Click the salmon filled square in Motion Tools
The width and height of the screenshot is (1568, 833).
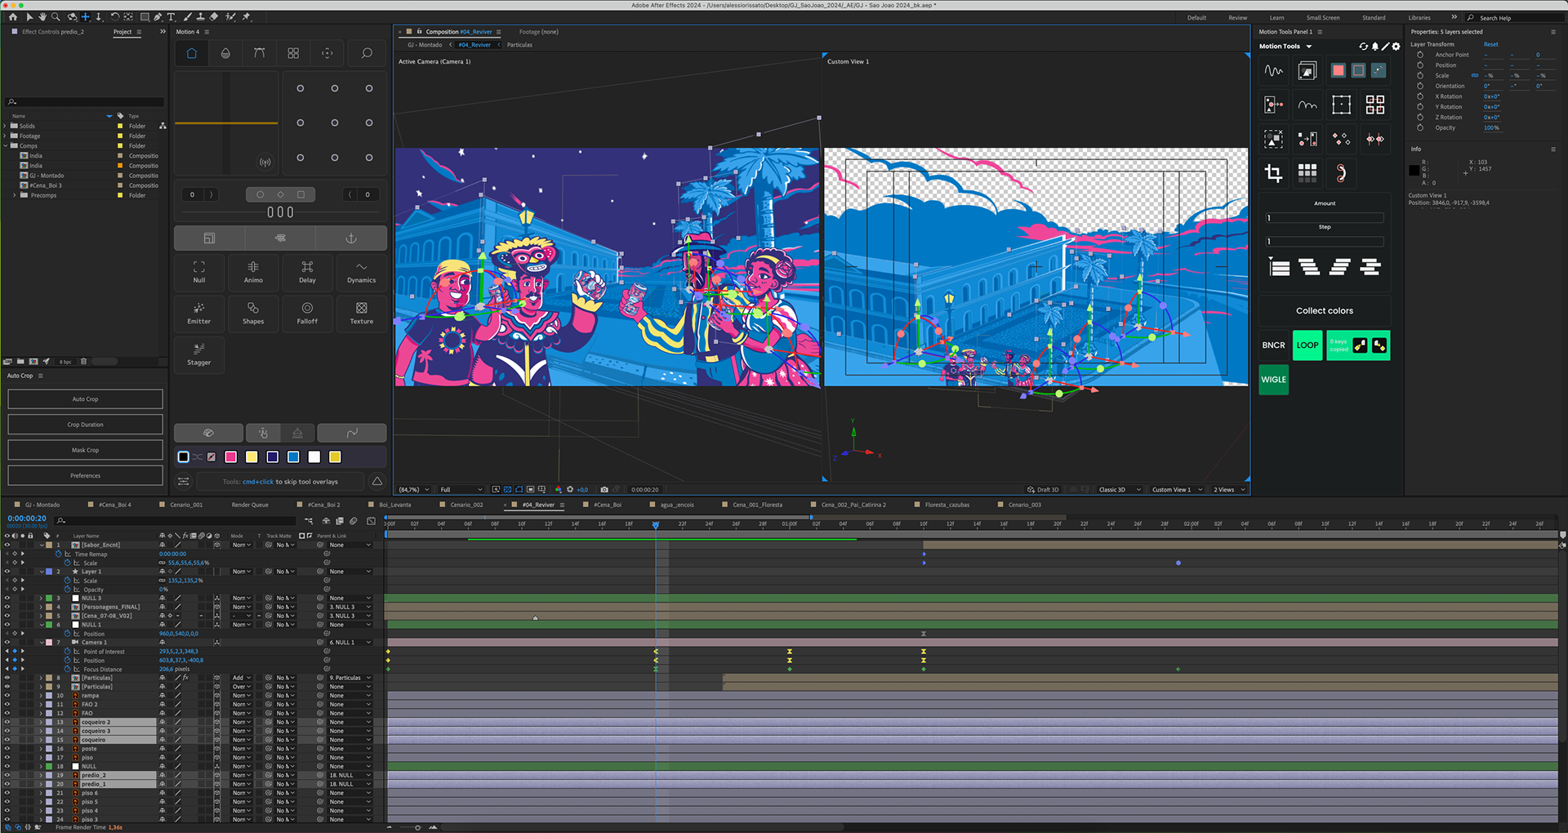1338,71
